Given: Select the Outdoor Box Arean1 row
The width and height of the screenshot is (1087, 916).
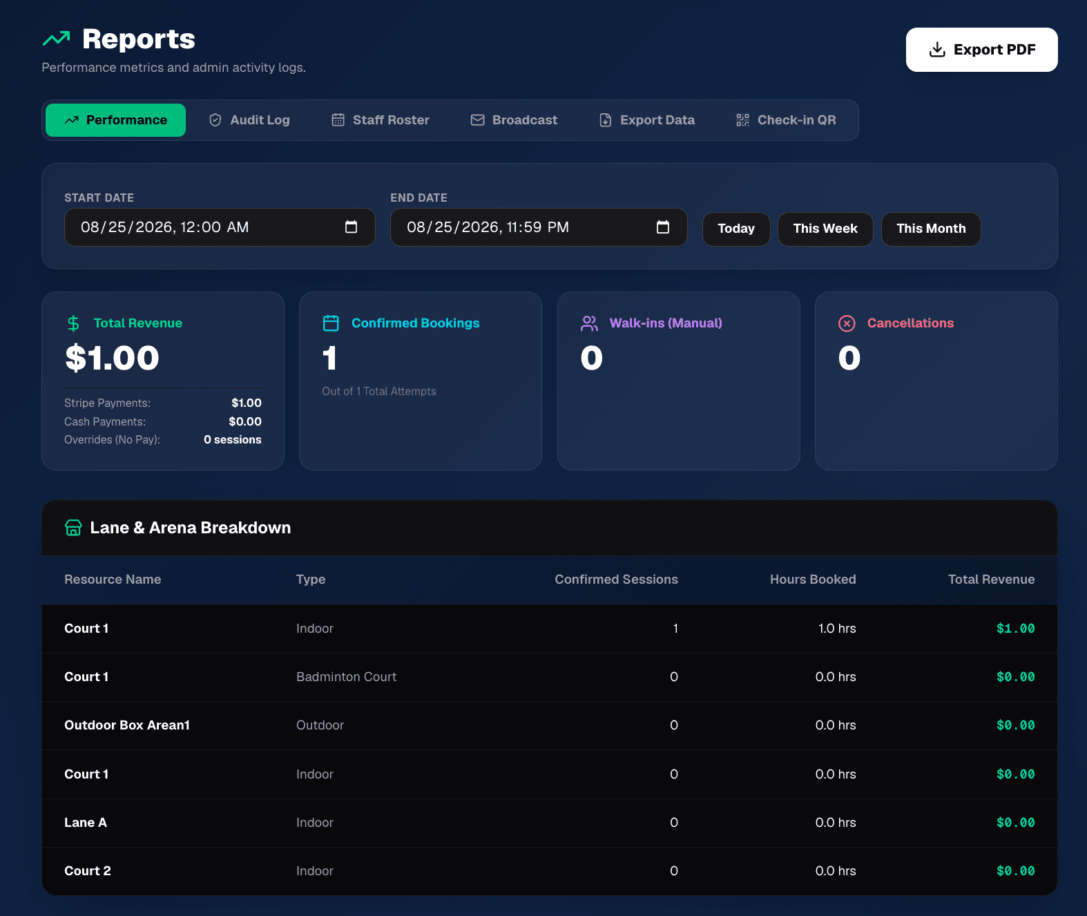Looking at the screenshot, I should coord(550,725).
